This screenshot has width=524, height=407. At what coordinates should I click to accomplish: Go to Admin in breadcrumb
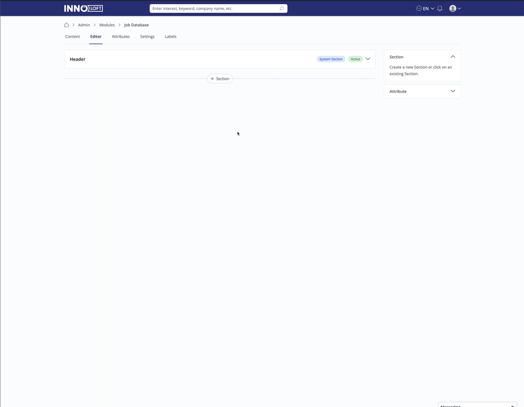(x=84, y=25)
